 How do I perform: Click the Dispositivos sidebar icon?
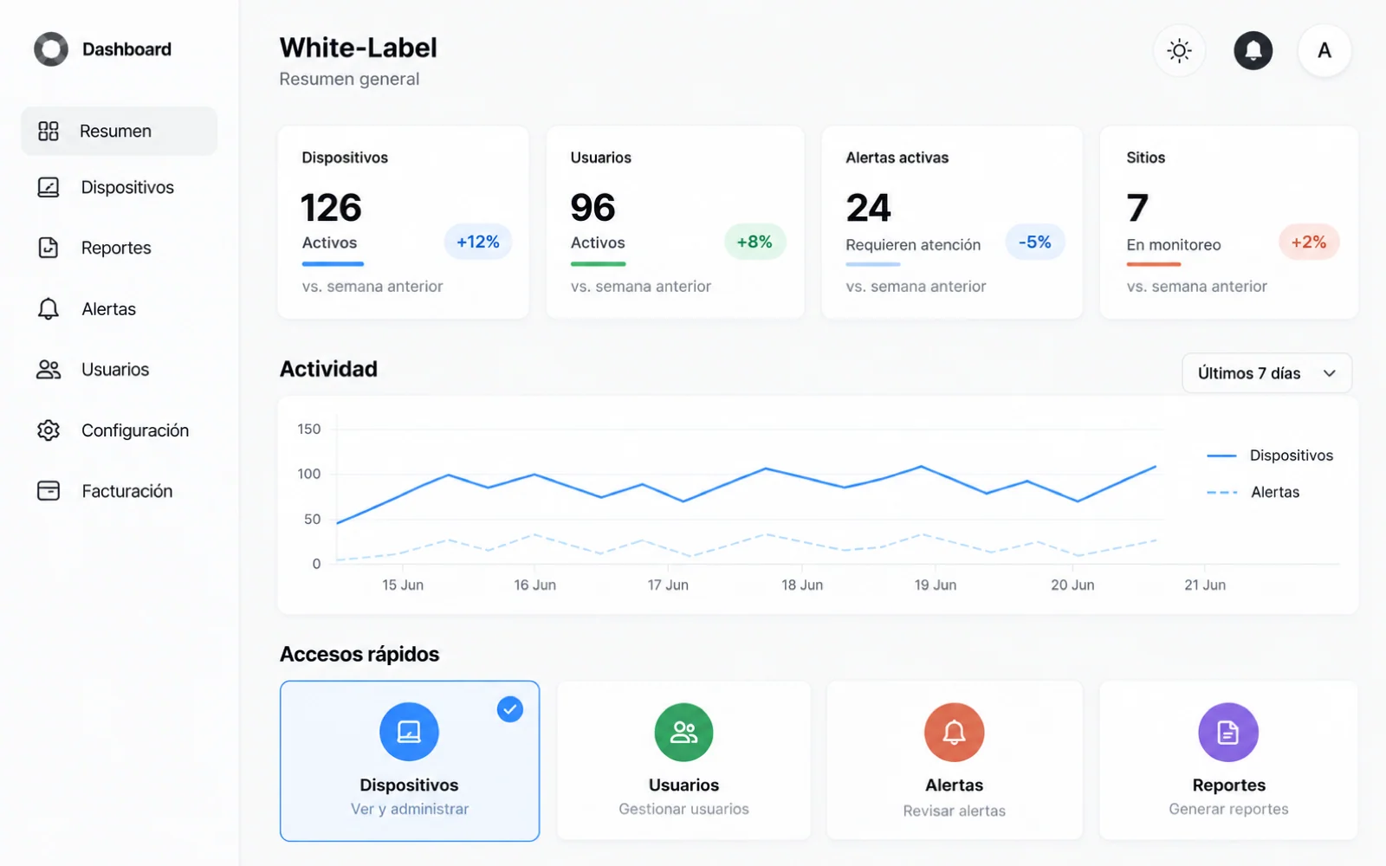click(49, 187)
